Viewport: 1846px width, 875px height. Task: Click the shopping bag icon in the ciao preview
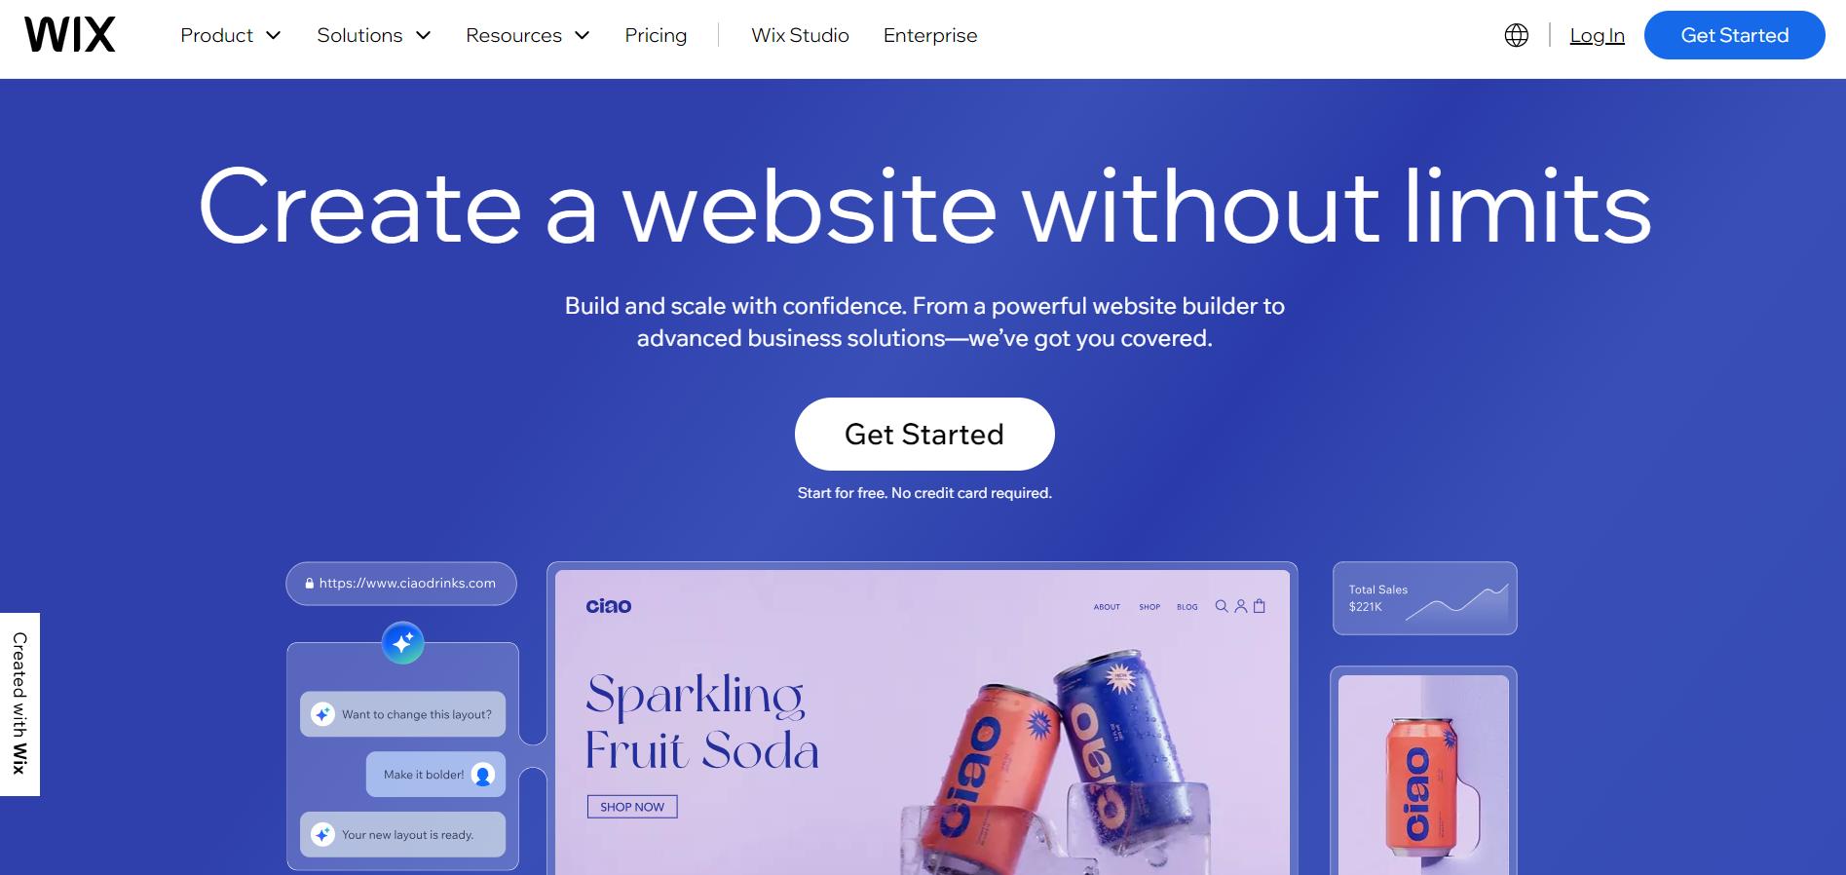[x=1259, y=606]
